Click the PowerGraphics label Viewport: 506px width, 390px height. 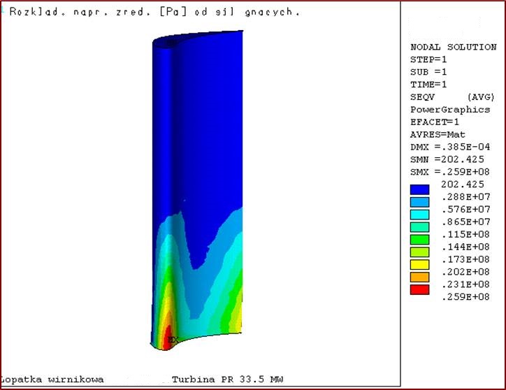(x=450, y=110)
